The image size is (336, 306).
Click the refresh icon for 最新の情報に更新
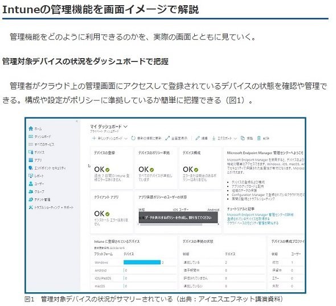coord(133,138)
